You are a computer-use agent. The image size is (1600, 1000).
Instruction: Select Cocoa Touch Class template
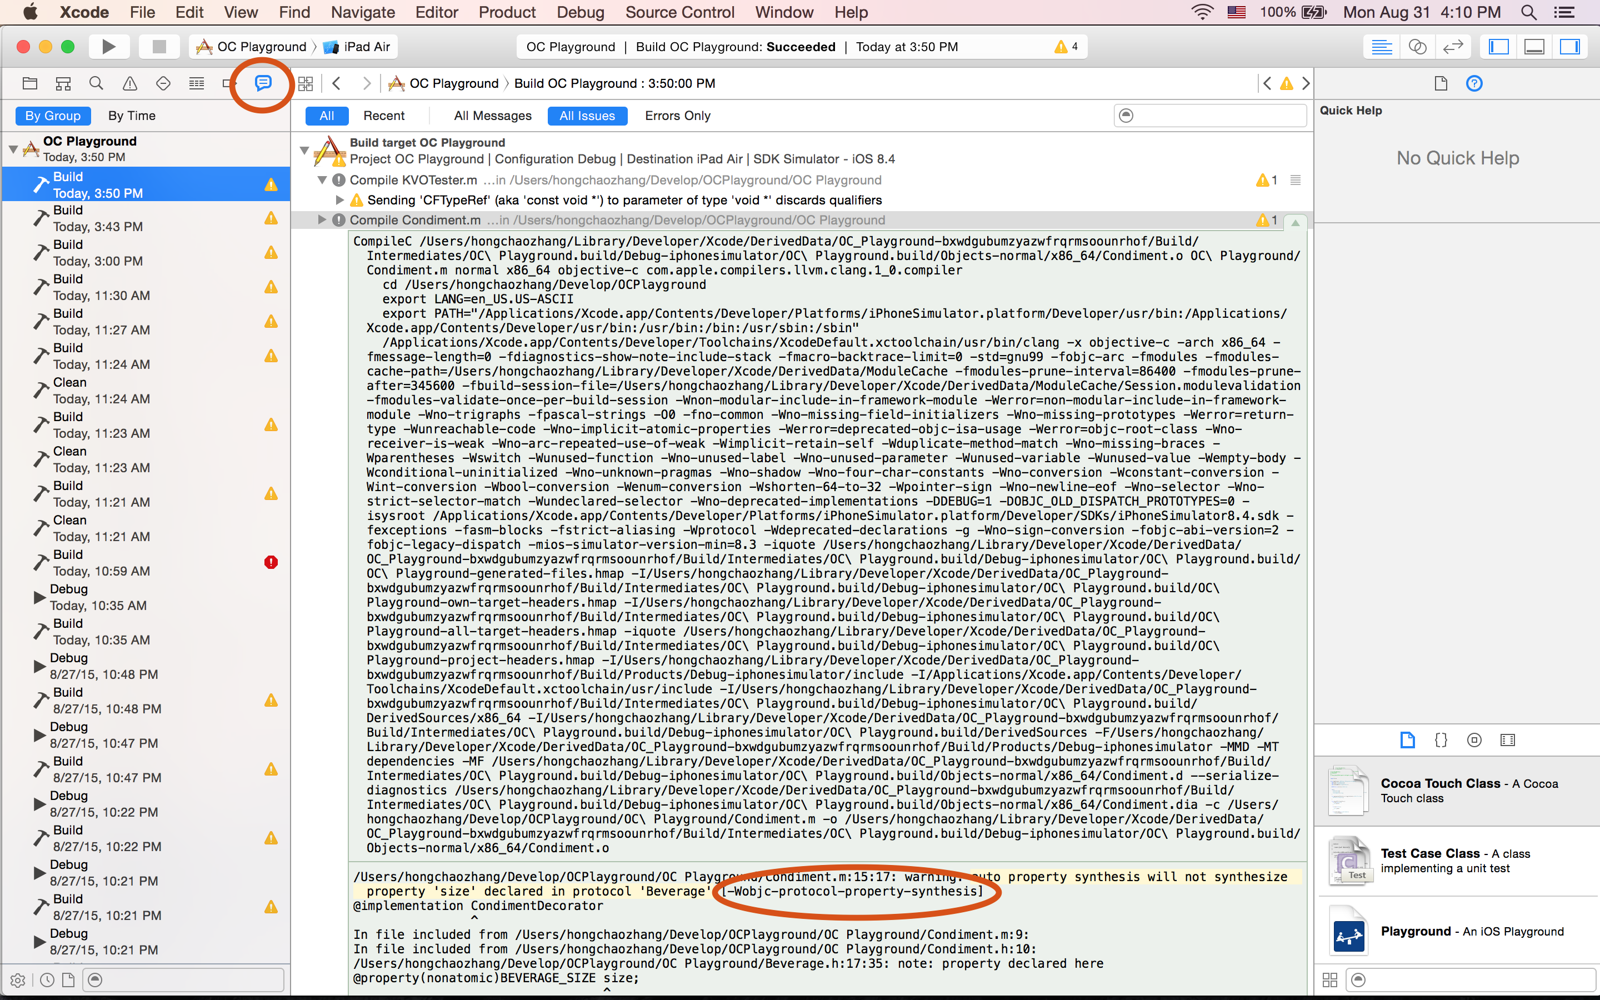click(x=1457, y=791)
